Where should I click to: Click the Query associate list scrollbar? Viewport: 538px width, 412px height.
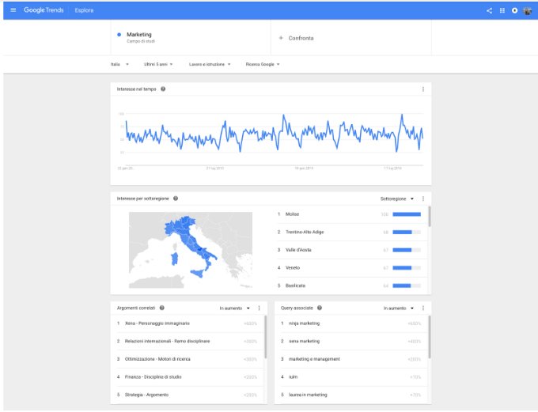click(430, 337)
